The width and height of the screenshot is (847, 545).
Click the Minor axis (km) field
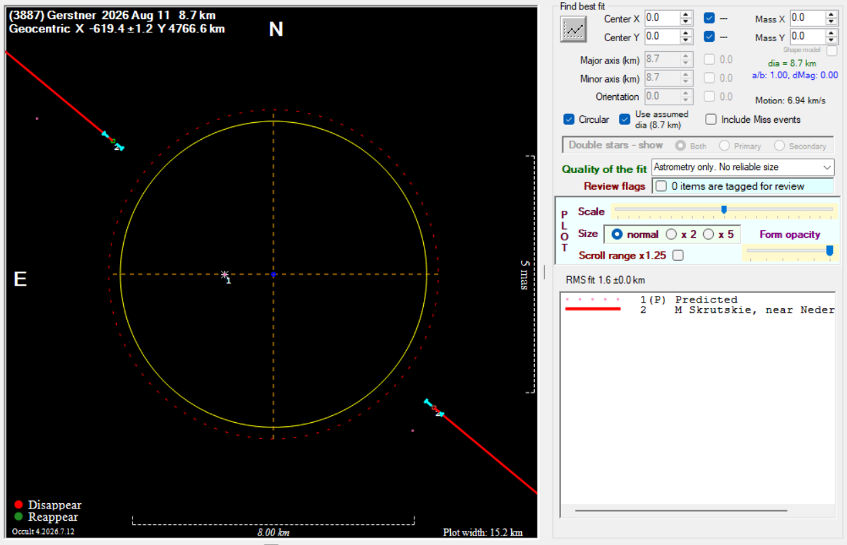point(662,78)
